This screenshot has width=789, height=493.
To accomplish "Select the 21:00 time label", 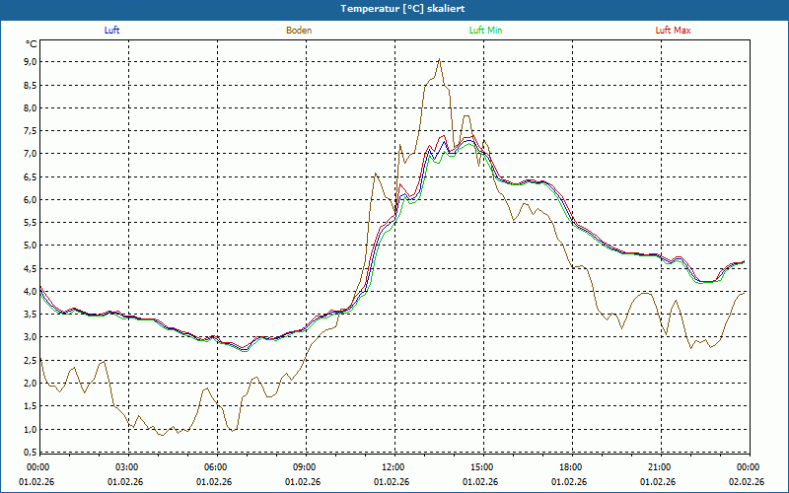I will click(659, 467).
